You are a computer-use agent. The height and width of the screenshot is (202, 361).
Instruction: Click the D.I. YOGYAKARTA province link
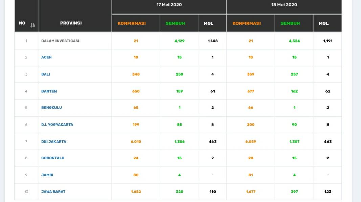coord(57,125)
